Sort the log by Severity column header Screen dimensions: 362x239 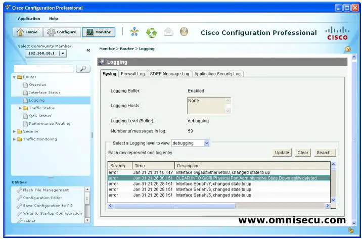pyautogui.click(x=120, y=166)
